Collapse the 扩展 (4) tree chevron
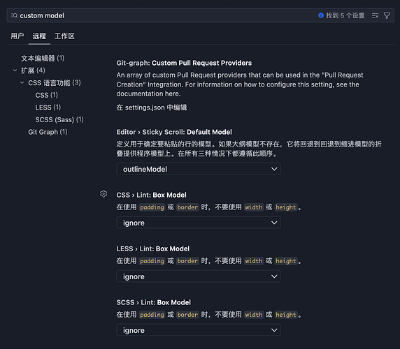Viewport: 400px width, 349px height. 15,70
